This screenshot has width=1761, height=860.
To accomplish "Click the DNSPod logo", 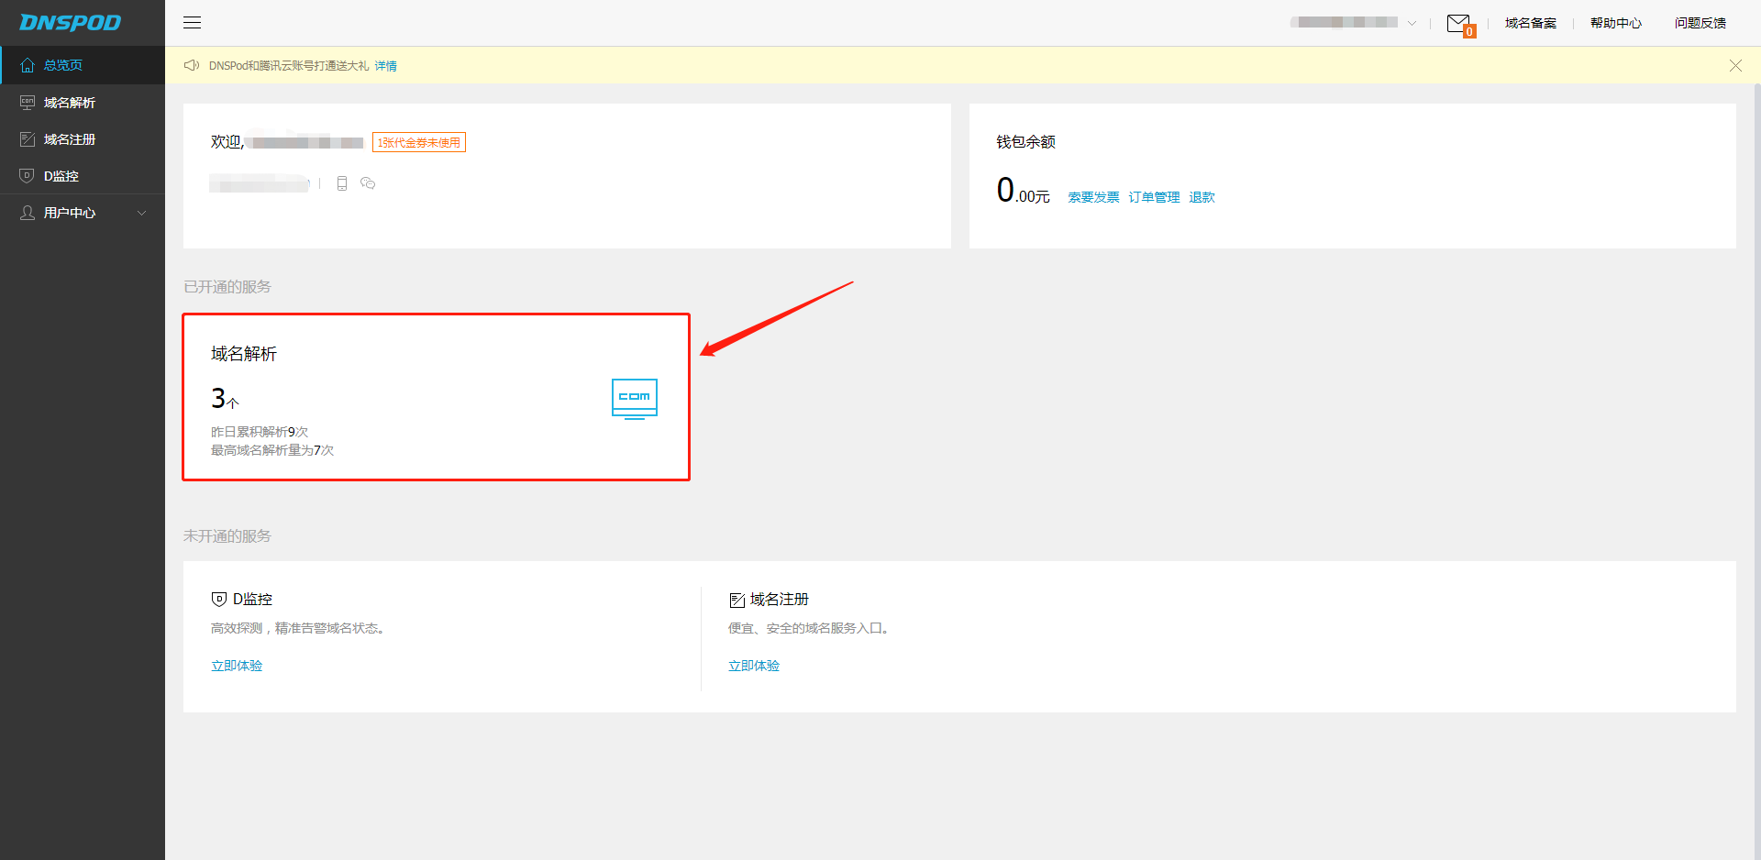I will tap(71, 23).
